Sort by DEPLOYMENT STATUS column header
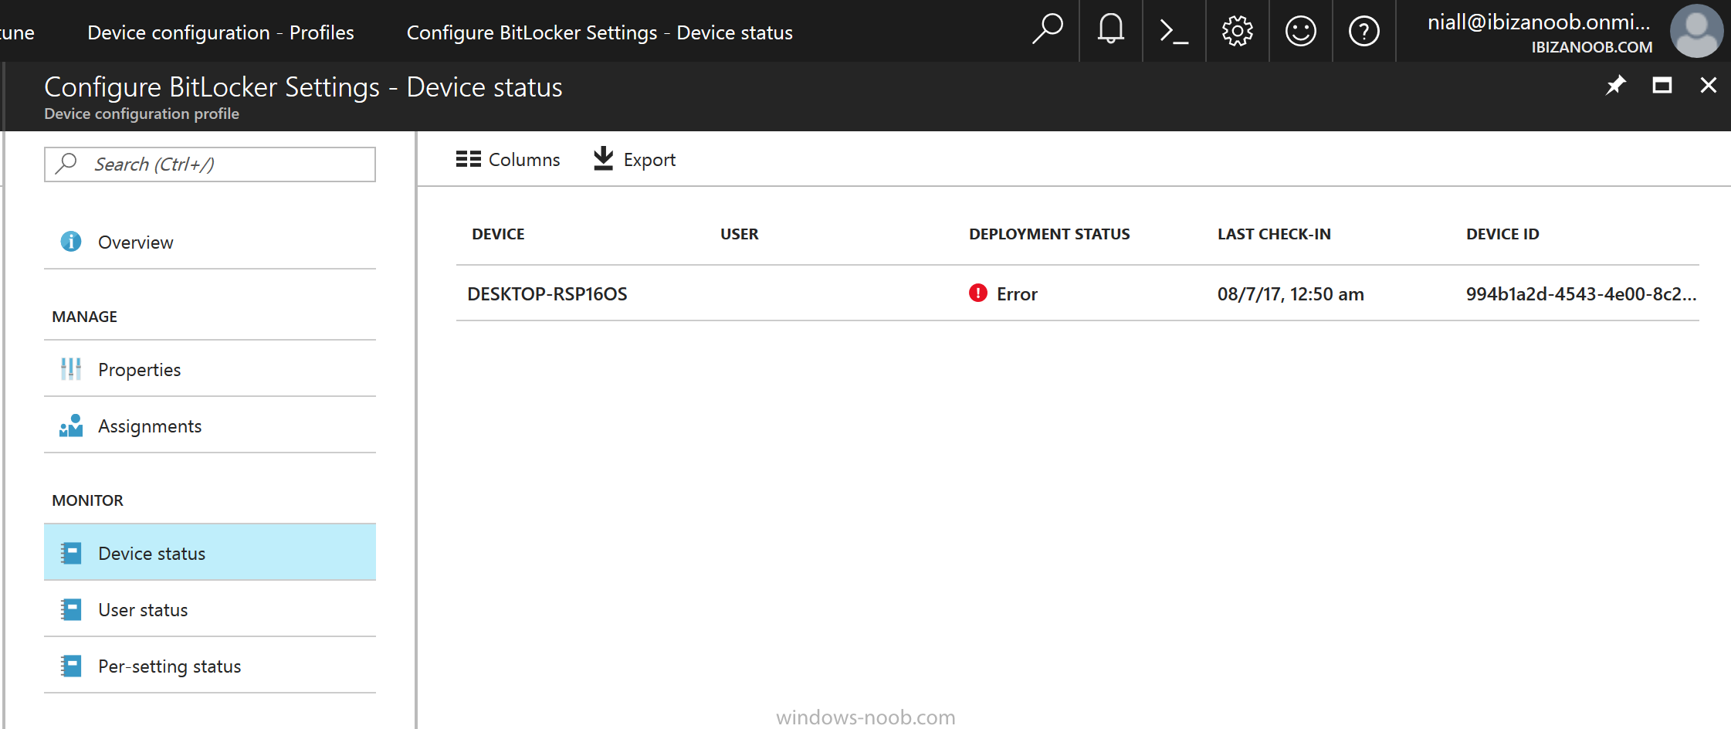The image size is (1731, 729). pyautogui.click(x=1049, y=234)
